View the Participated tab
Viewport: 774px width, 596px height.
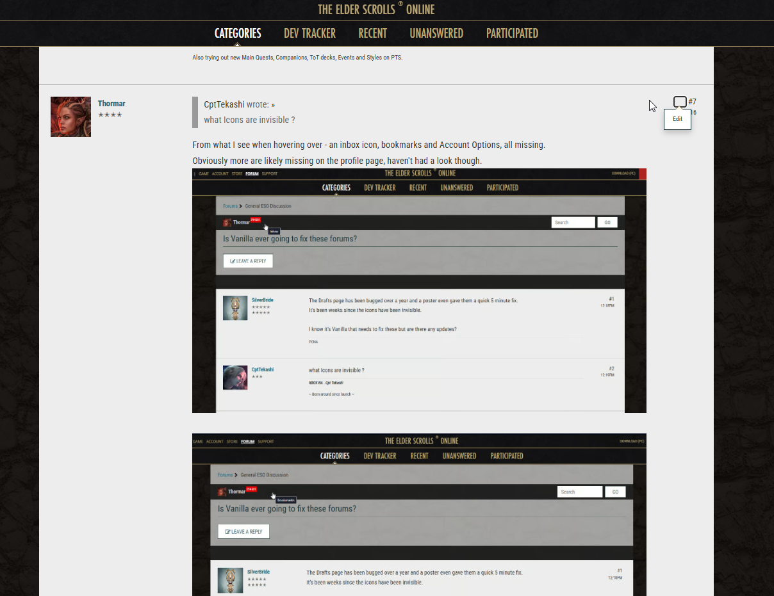[x=512, y=33]
